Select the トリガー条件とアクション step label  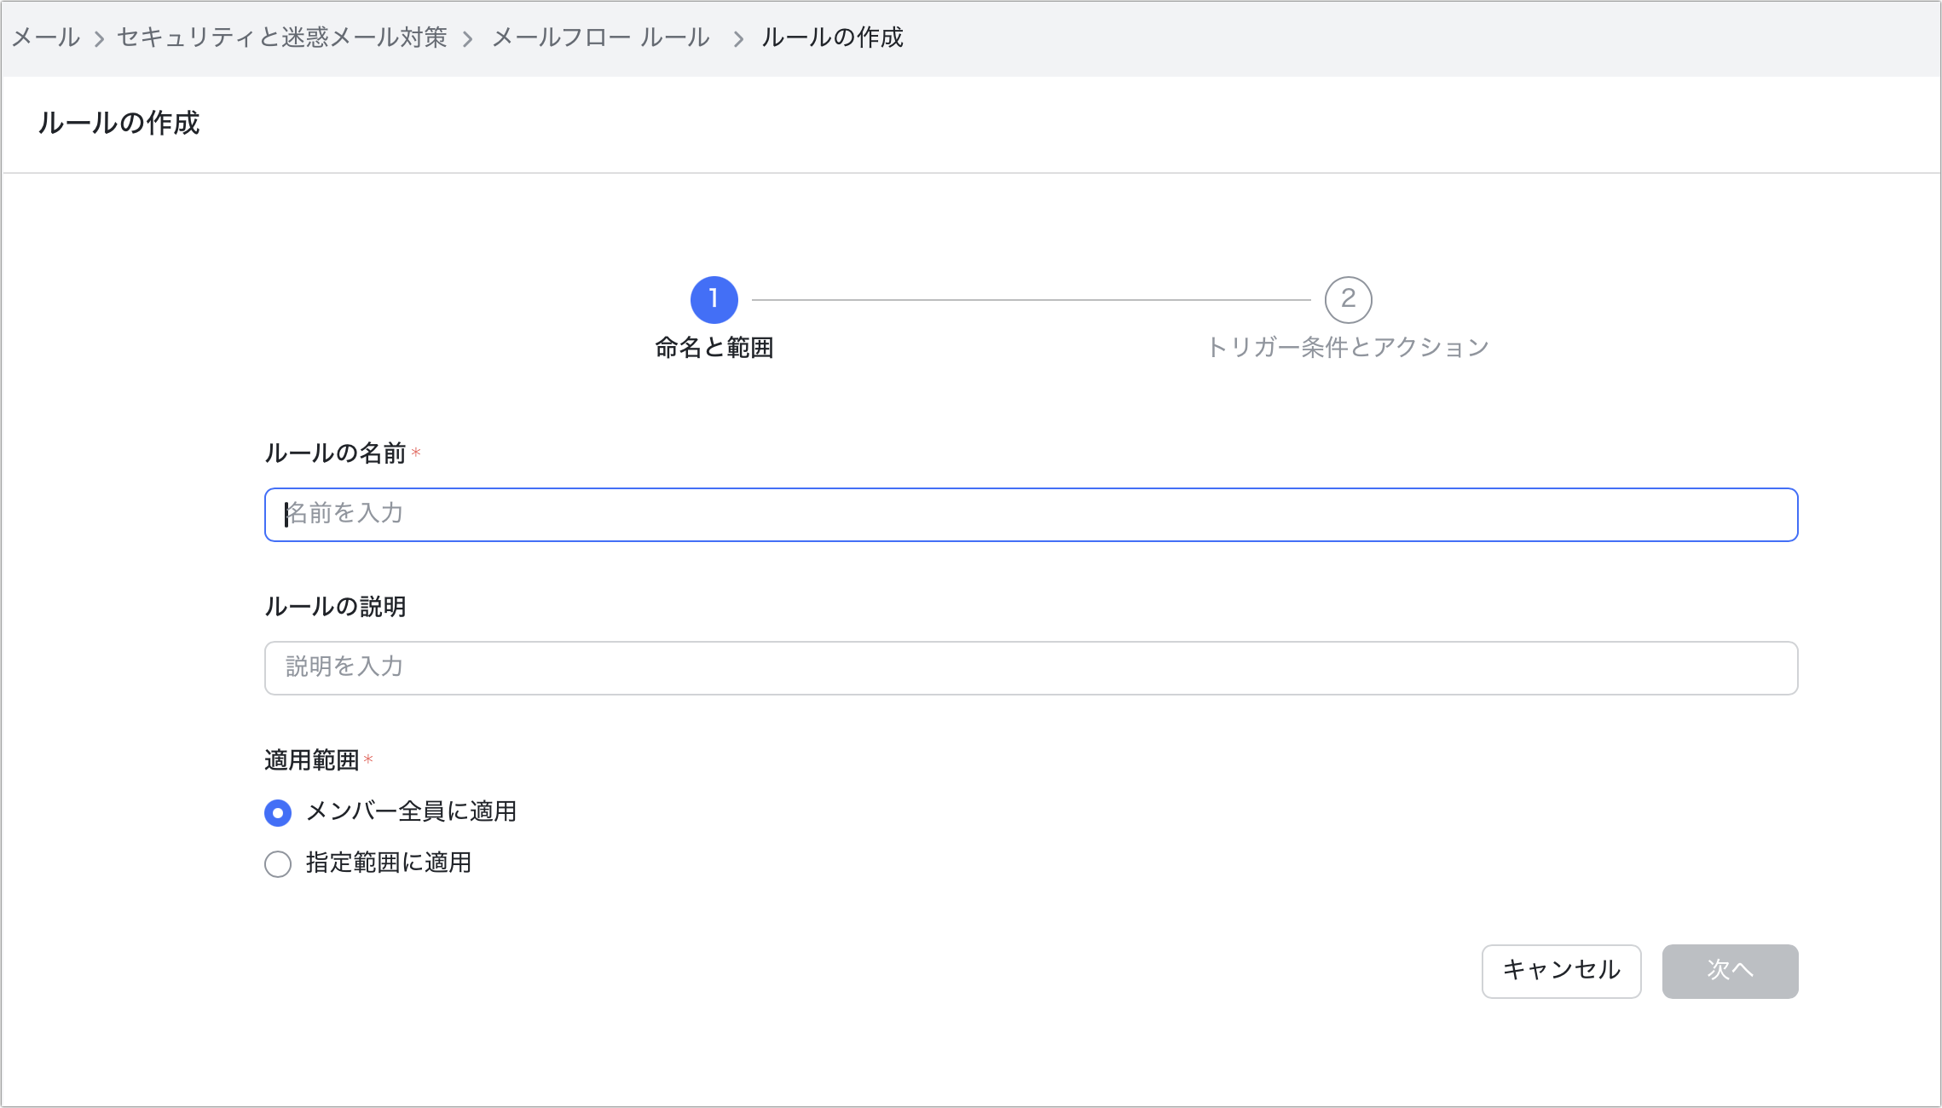[x=1348, y=348]
